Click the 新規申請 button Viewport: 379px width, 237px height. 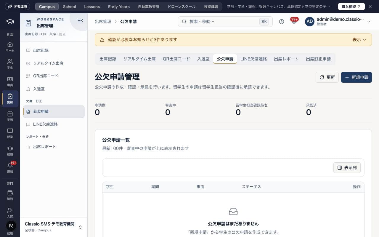[356, 77]
